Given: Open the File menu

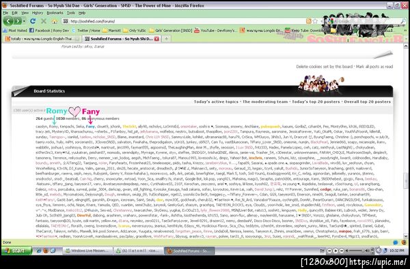Looking at the screenshot, I should tap(5, 13).
